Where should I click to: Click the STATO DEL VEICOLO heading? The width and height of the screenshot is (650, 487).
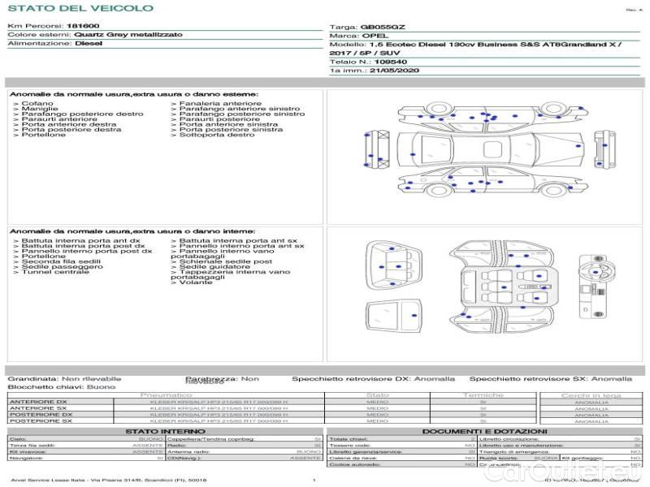click(80, 8)
